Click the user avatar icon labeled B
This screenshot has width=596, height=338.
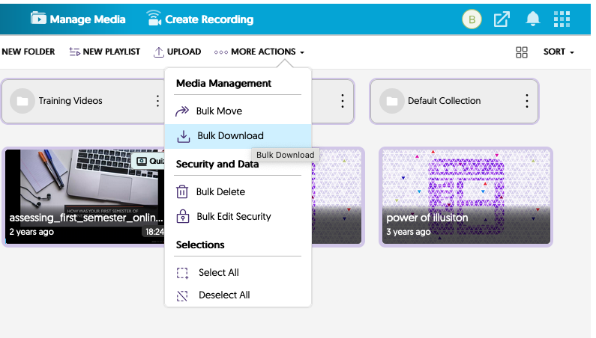point(471,19)
